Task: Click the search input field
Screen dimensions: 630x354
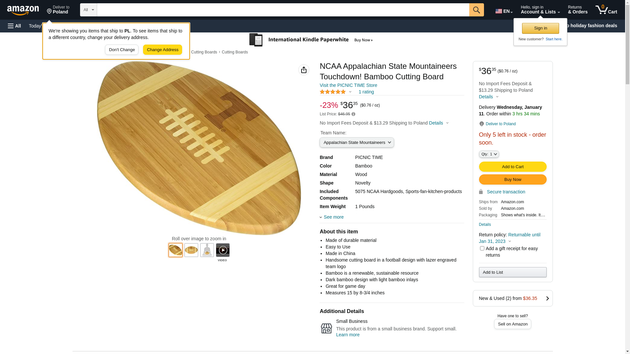Action: pyautogui.click(x=283, y=10)
